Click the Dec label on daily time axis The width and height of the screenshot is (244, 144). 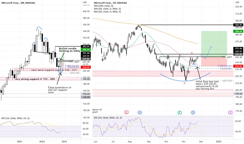point(201,141)
